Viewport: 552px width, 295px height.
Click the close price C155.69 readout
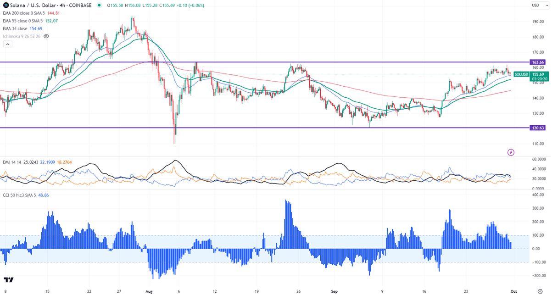tap(166, 6)
